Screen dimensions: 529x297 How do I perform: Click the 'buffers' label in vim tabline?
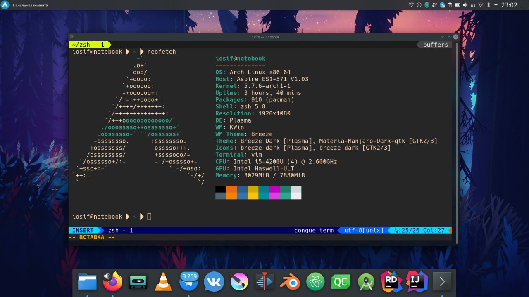coord(435,45)
